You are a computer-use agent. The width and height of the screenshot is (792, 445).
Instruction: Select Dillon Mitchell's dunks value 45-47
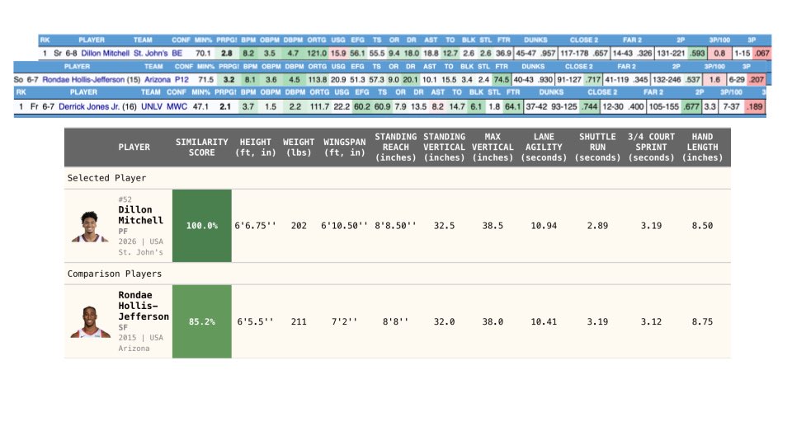click(x=526, y=53)
